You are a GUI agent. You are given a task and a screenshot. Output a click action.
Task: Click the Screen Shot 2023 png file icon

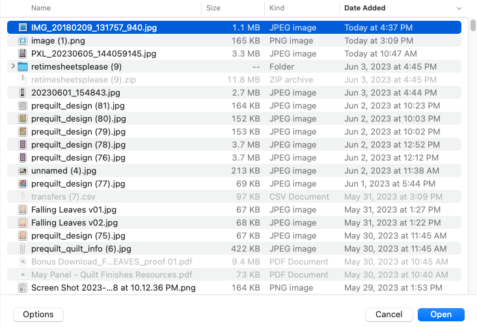(x=23, y=287)
